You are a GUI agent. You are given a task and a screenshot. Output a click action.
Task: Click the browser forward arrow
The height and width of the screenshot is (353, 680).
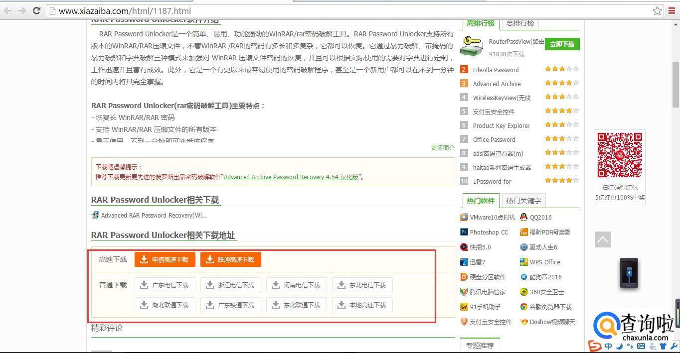pyautogui.click(x=22, y=10)
